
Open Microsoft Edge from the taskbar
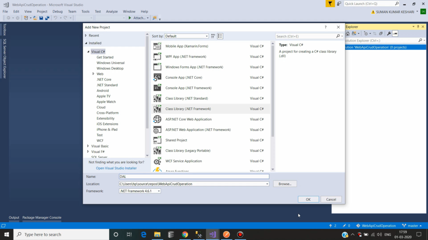[x=144, y=234]
